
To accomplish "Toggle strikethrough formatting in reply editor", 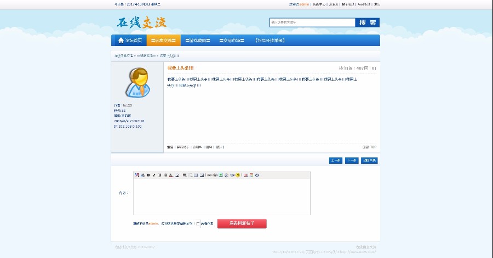I will [x=165, y=175].
